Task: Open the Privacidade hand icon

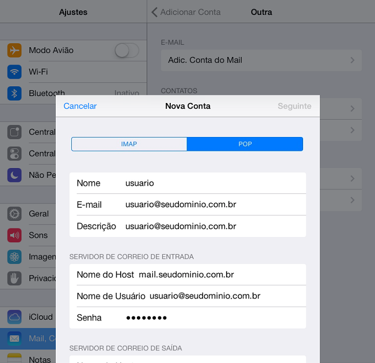Action: (14, 278)
